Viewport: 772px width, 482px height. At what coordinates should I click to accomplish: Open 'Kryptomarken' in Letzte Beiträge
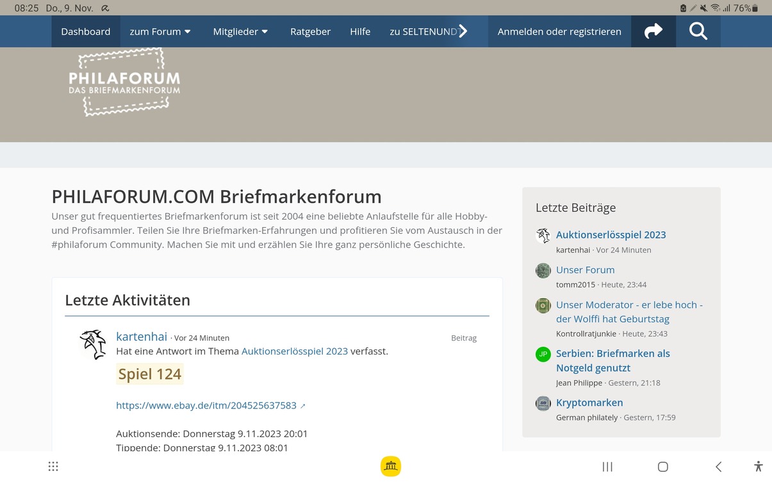[589, 403]
